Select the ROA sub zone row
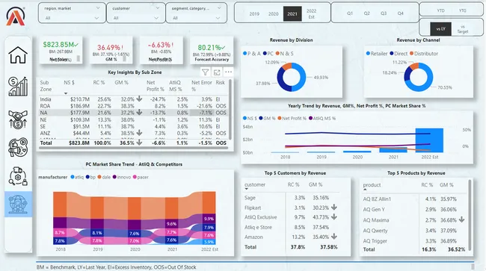Viewport: 486px width, 271px height. tap(133, 106)
